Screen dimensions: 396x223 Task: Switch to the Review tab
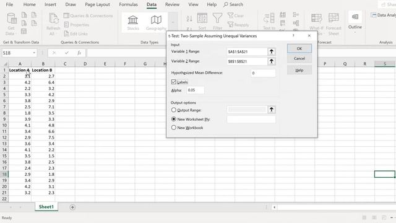(x=172, y=4)
